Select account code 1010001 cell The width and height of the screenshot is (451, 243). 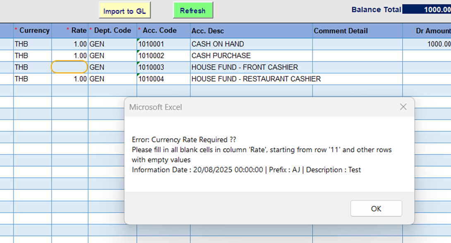click(163, 44)
